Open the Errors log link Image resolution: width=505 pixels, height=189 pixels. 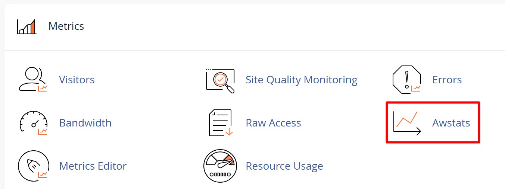pyautogui.click(x=447, y=80)
